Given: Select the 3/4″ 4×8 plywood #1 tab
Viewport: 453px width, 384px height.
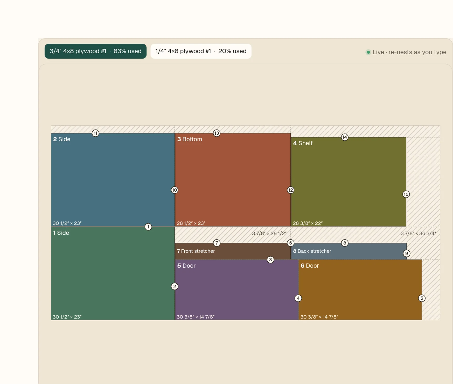Looking at the screenshot, I should click(95, 51).
